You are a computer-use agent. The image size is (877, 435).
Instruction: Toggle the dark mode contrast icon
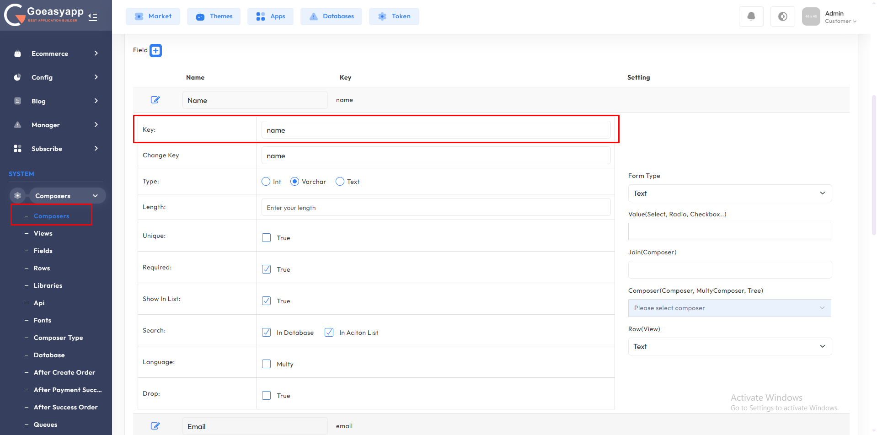coord(782,16)
